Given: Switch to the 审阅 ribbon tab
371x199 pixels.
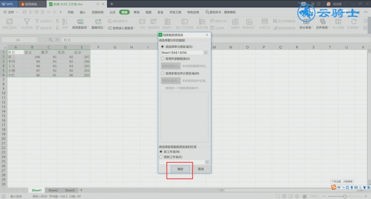Looking at the screenshot, I should [x=136, y=12].
